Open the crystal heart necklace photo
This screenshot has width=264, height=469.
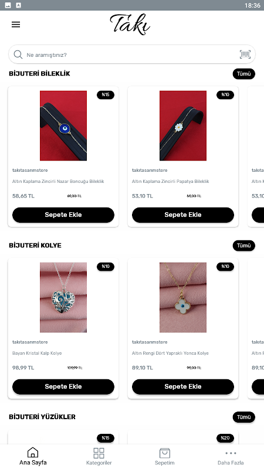pos(63,297)
